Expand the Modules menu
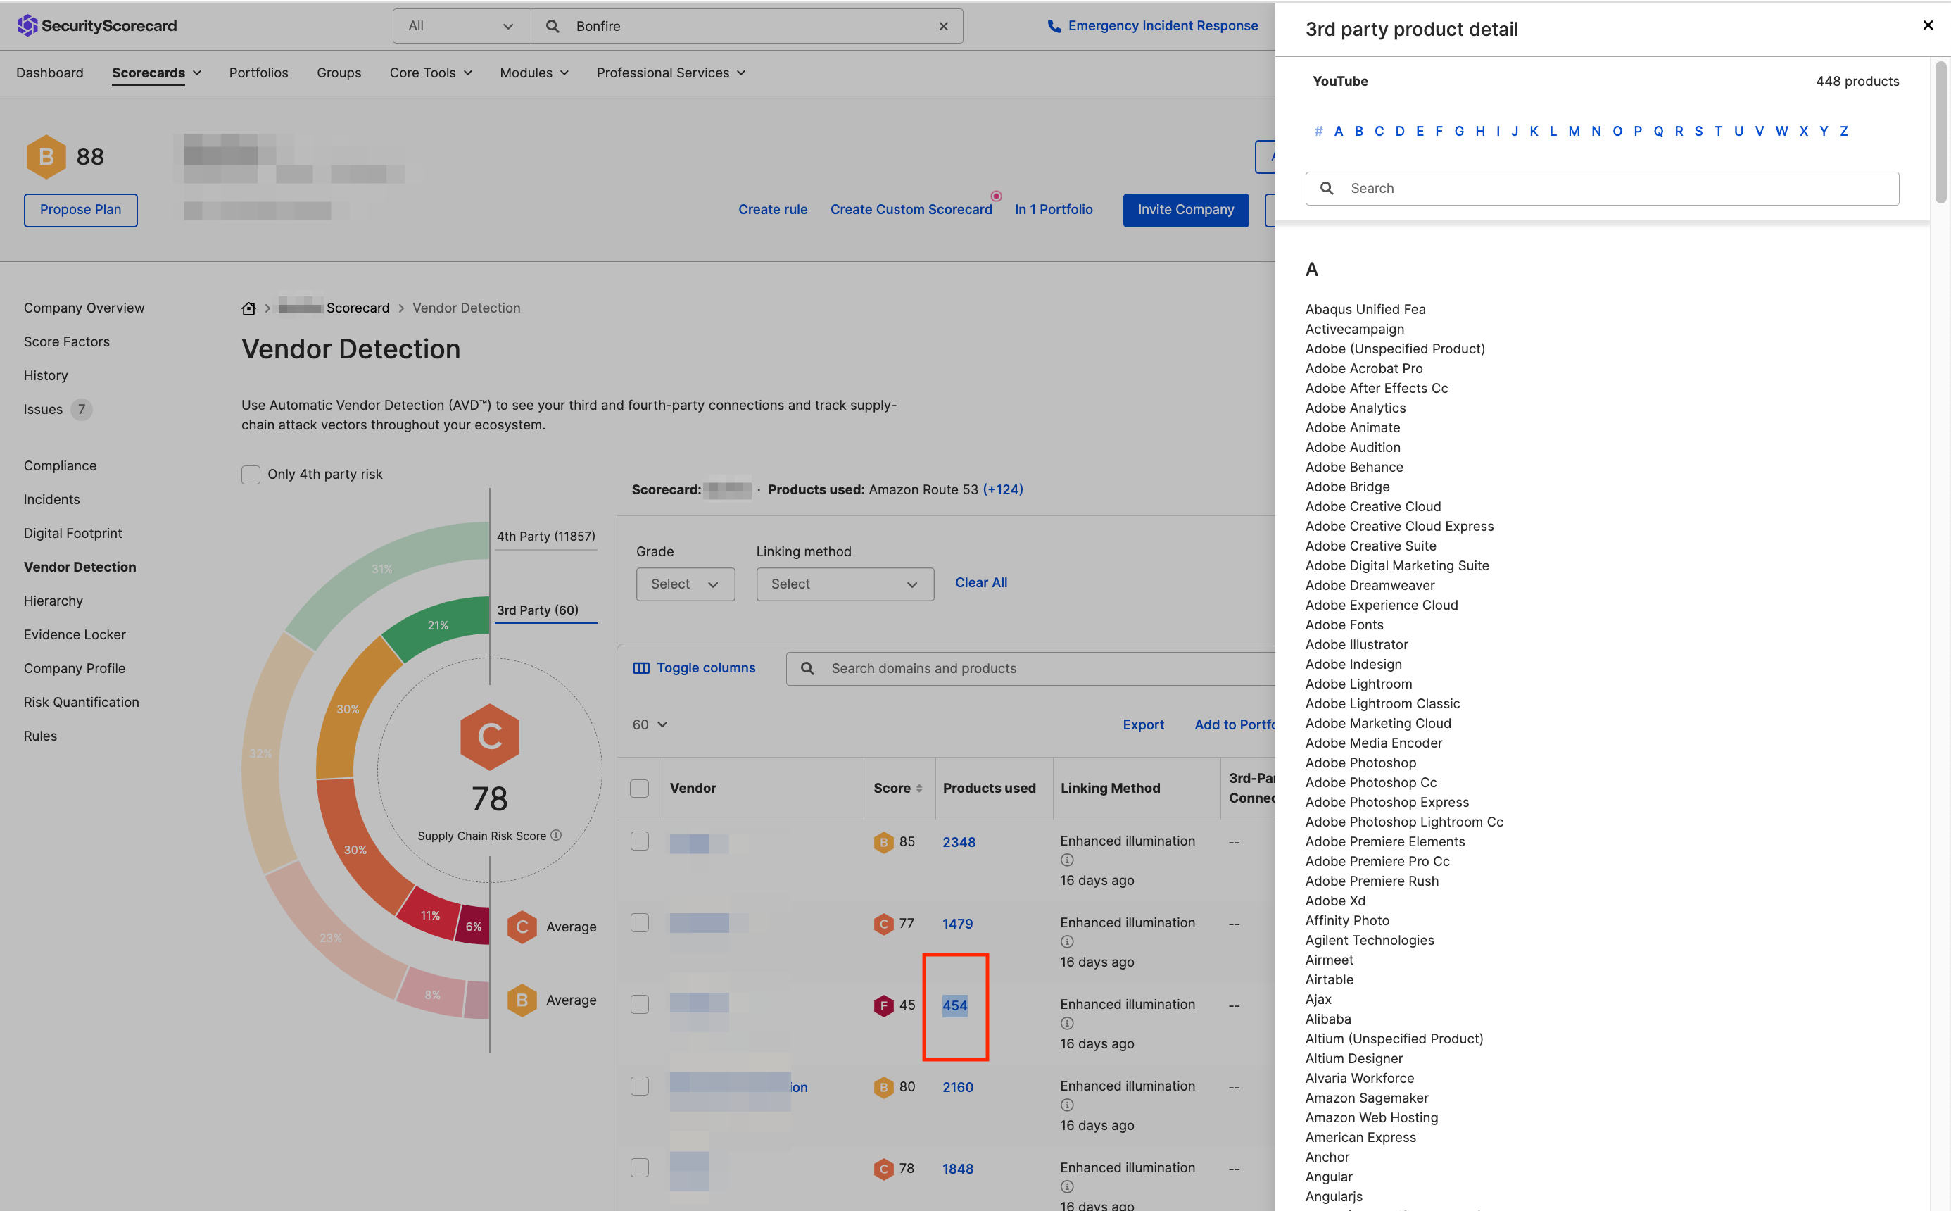 [x=534, y=73]
